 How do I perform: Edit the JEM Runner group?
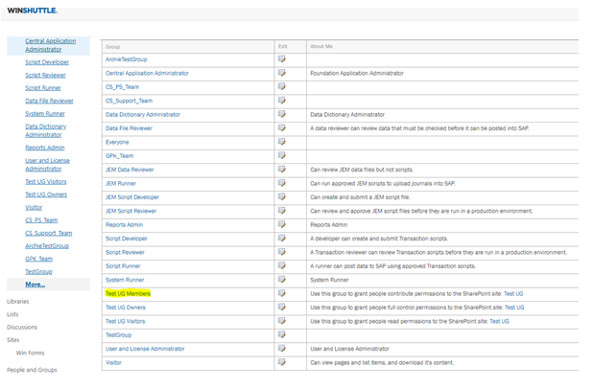click(x=282, y=183)
